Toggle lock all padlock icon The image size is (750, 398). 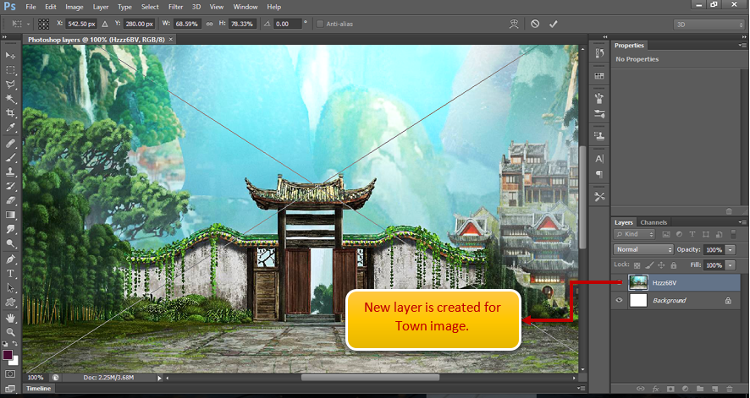pyautogui.click(x=674, y=265)
